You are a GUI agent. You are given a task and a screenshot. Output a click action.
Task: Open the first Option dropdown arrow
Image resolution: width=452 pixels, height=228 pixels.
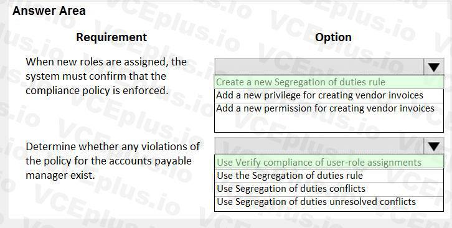click(x=433, y=67)
